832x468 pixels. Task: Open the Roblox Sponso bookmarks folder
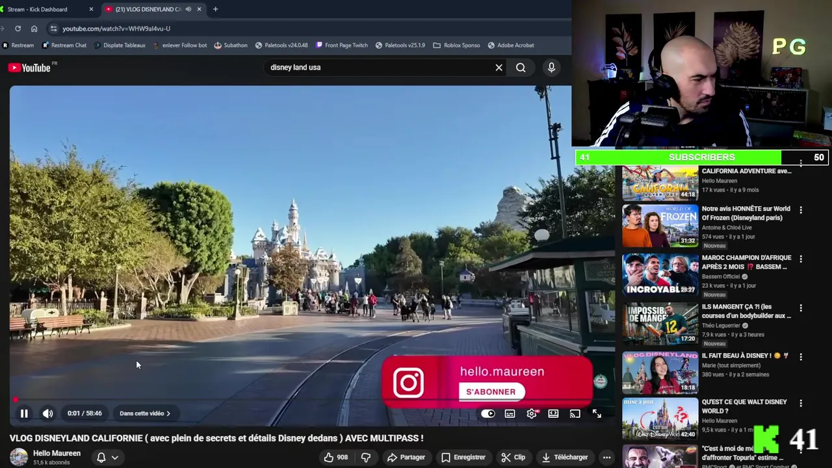pyautogui.click(x=456, y=45)
